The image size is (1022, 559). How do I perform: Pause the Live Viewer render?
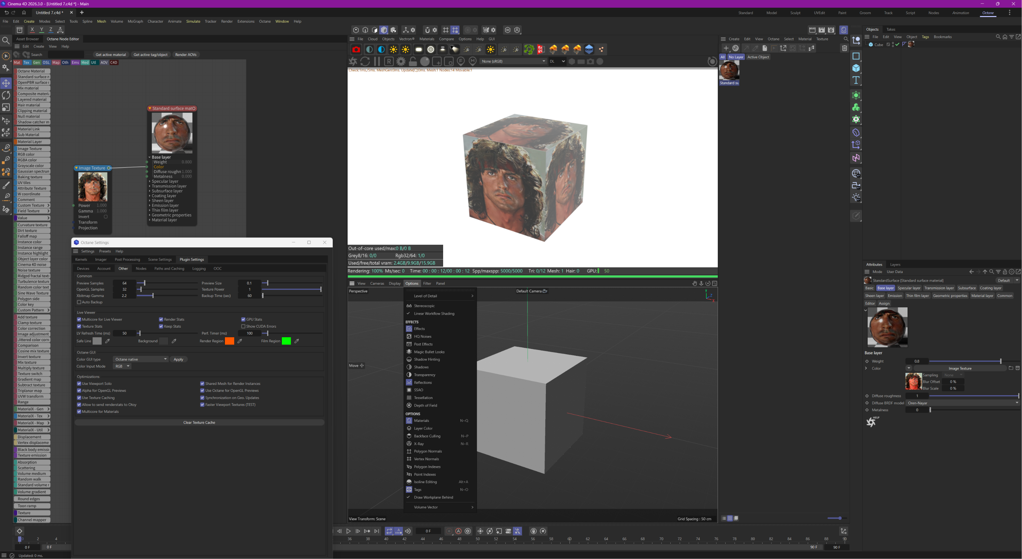coord(377,62)
